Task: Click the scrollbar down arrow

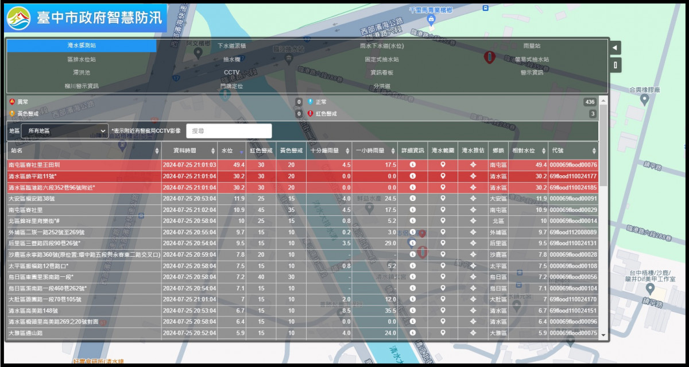Action: coord(603,335)
